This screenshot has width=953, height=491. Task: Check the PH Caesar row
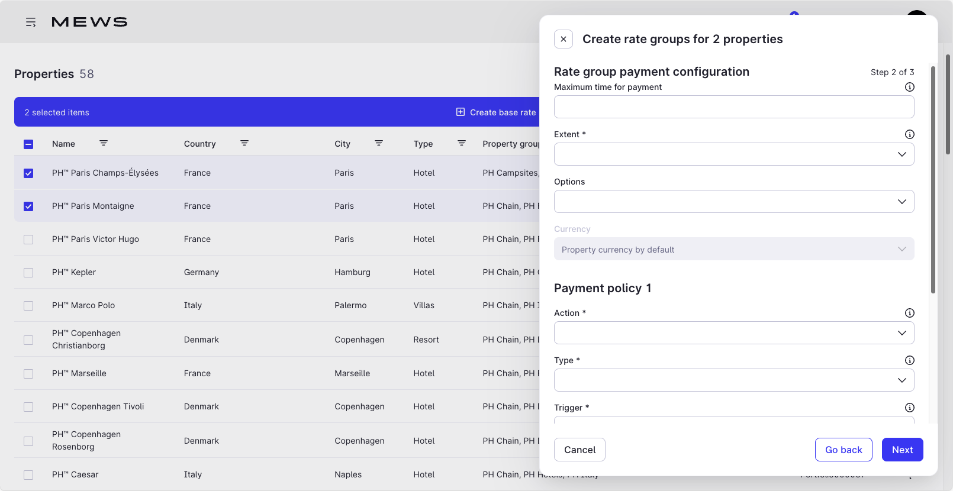[x=28, y=474]
